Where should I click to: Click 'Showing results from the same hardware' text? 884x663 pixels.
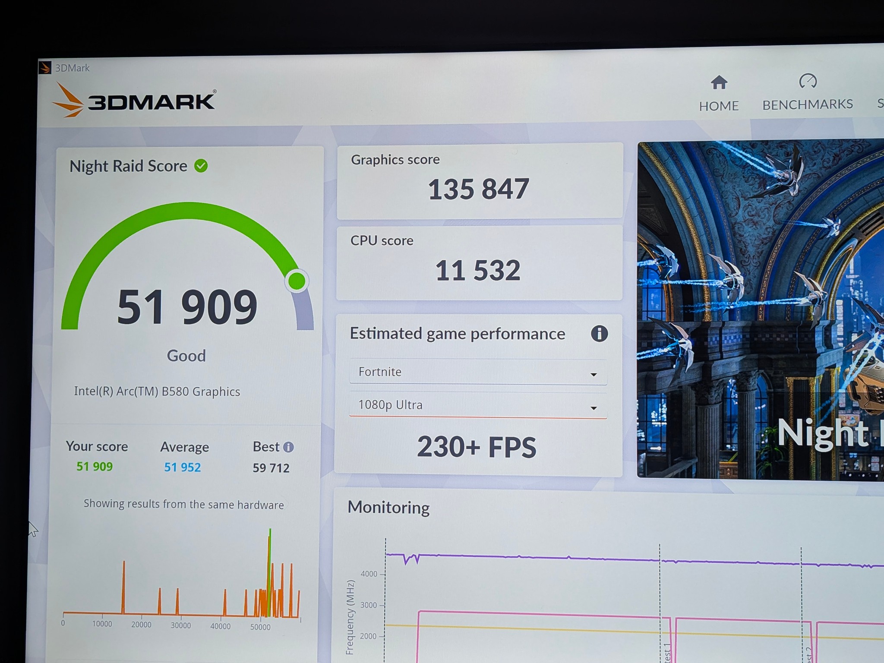[x=184, y=504]
